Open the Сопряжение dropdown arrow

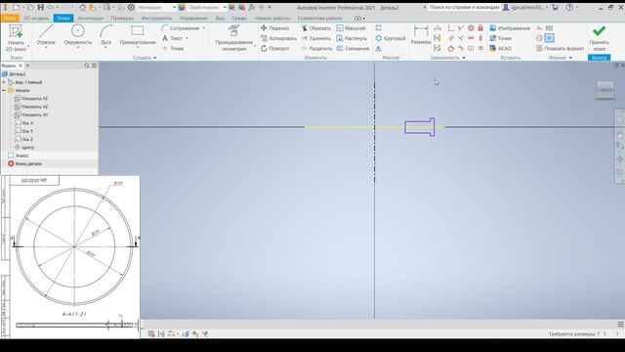204,28
